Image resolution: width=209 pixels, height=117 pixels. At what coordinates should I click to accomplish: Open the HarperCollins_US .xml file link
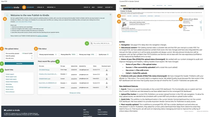pyautogui.click(x=48, y=83)
